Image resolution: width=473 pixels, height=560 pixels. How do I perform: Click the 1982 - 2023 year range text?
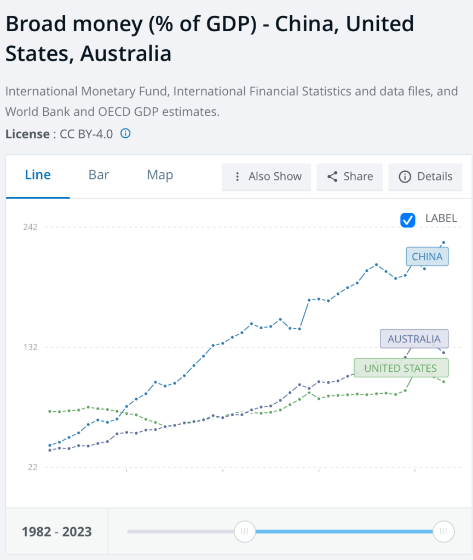pyautogui.click(x=57, y=532)
